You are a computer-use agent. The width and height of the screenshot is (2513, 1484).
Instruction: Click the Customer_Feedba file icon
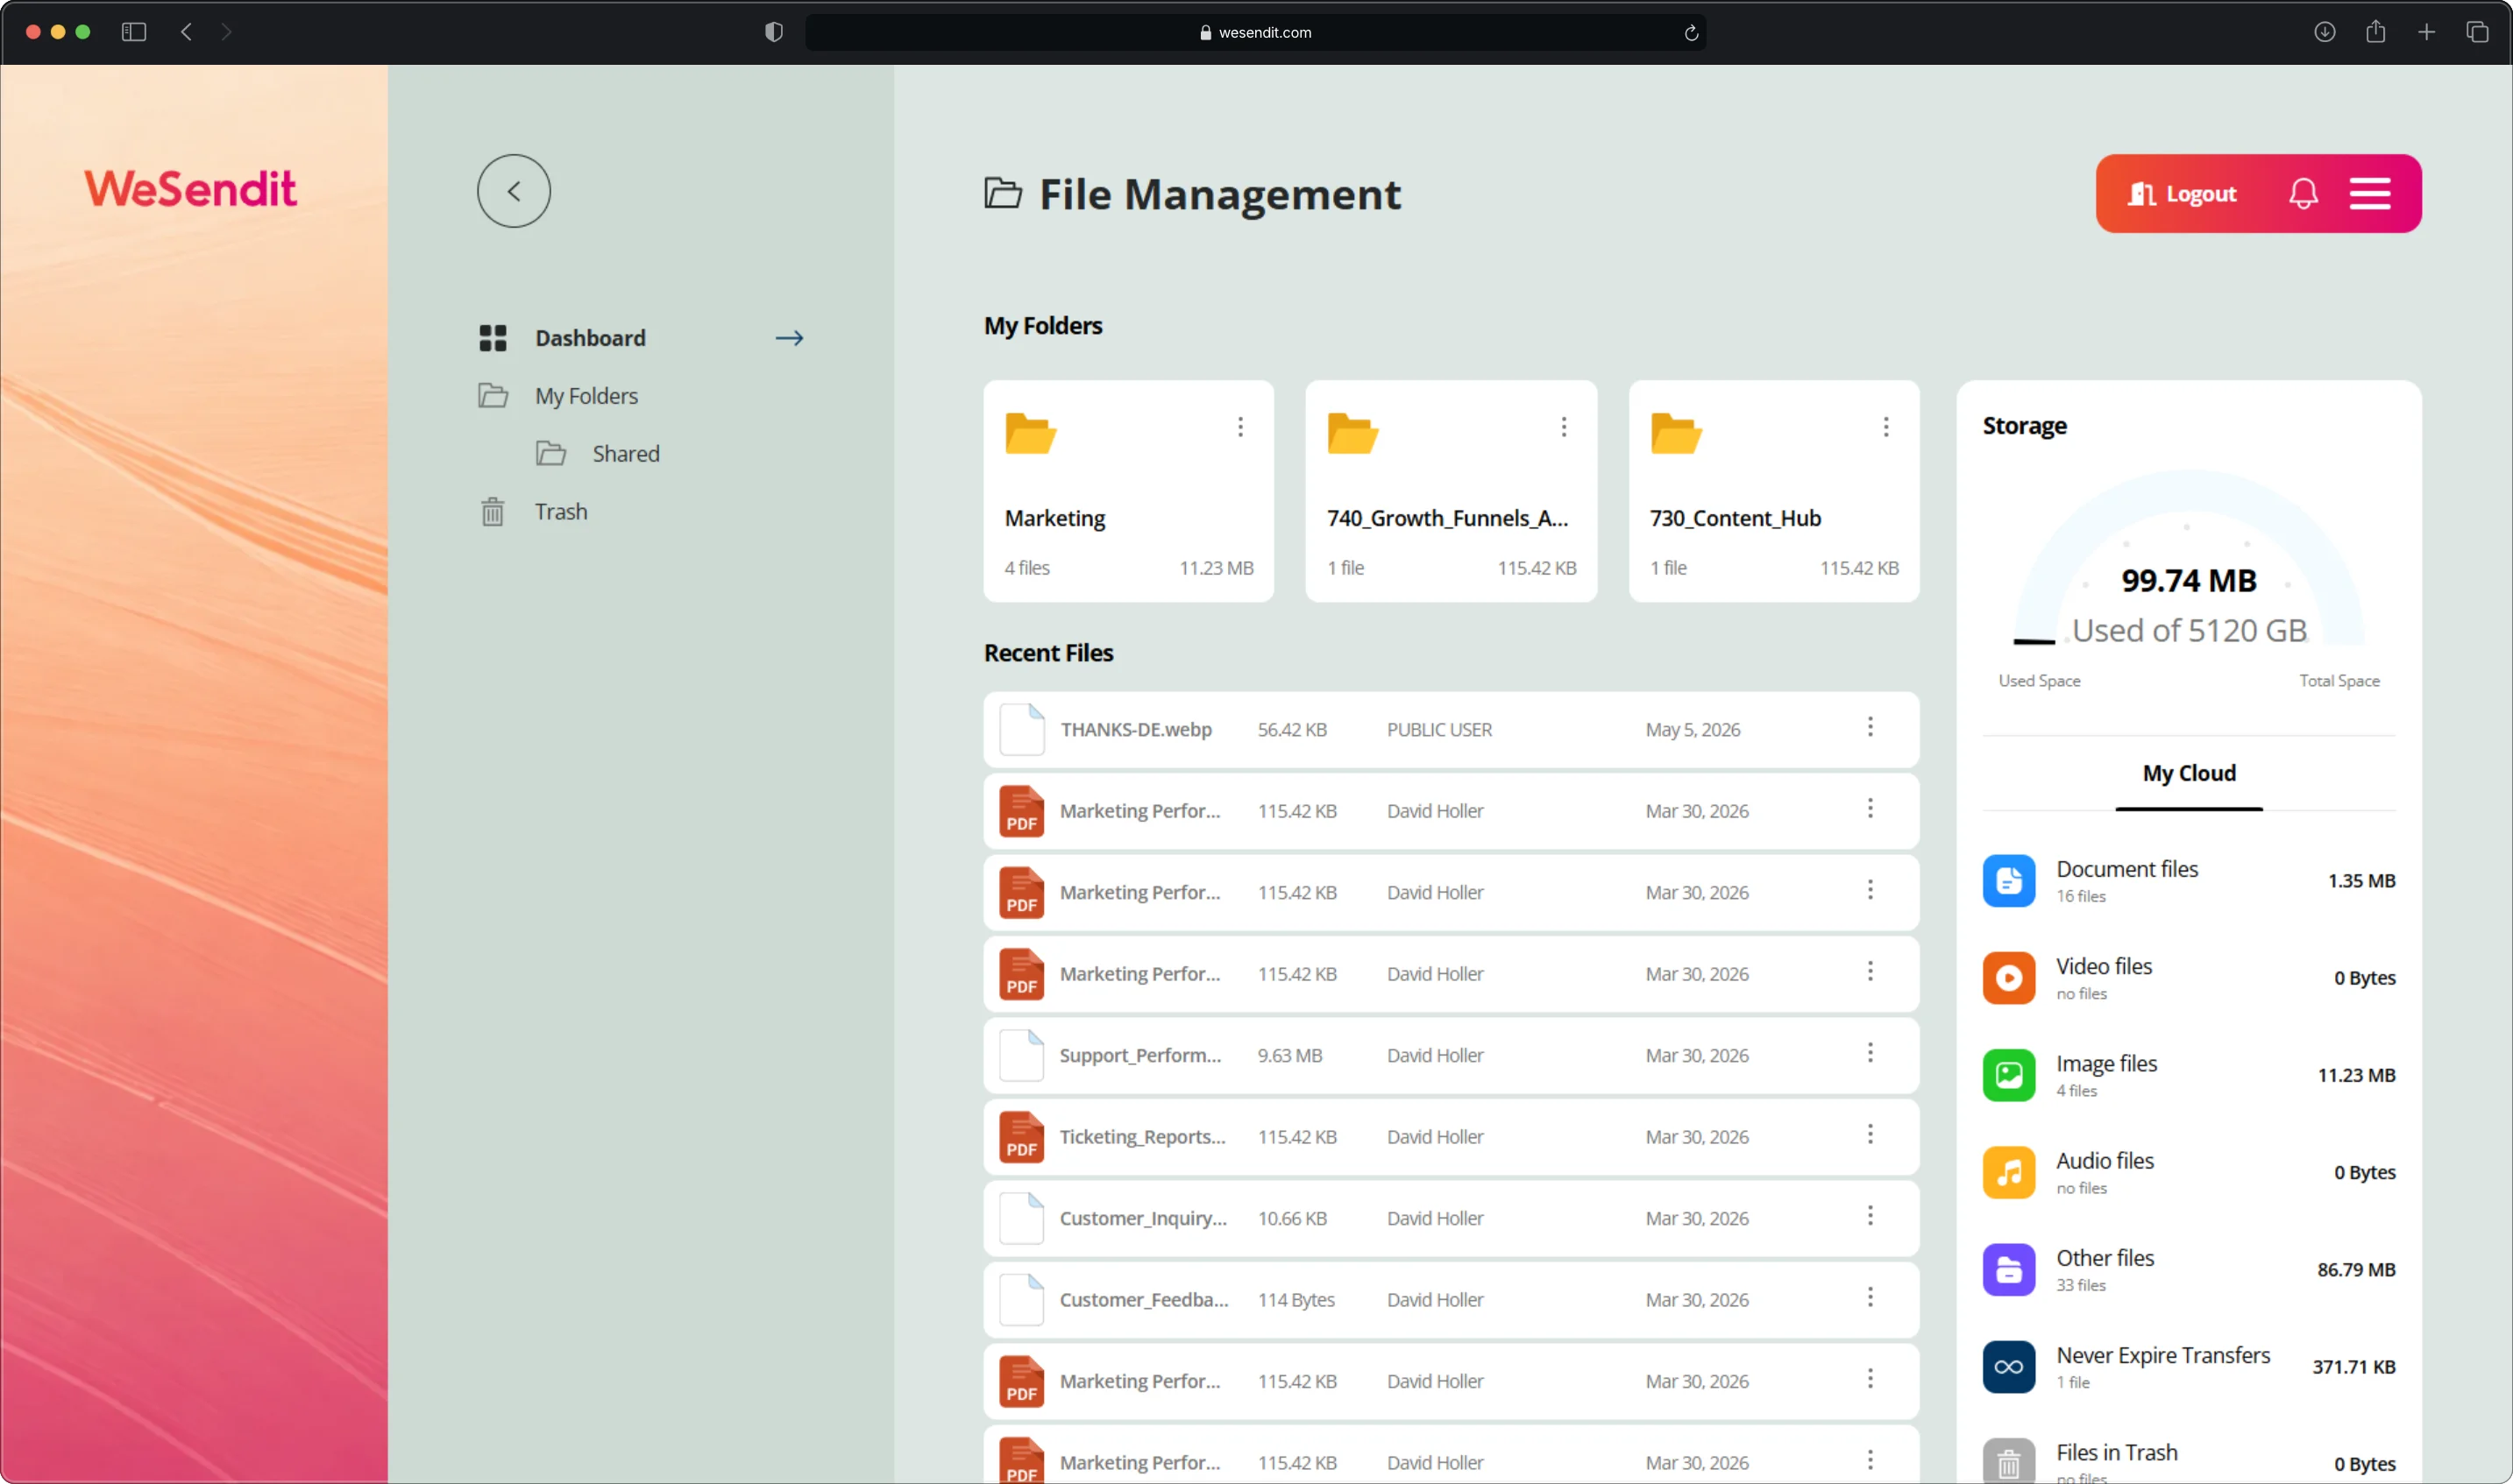pyautogui.click(x=1021, y=1300)
